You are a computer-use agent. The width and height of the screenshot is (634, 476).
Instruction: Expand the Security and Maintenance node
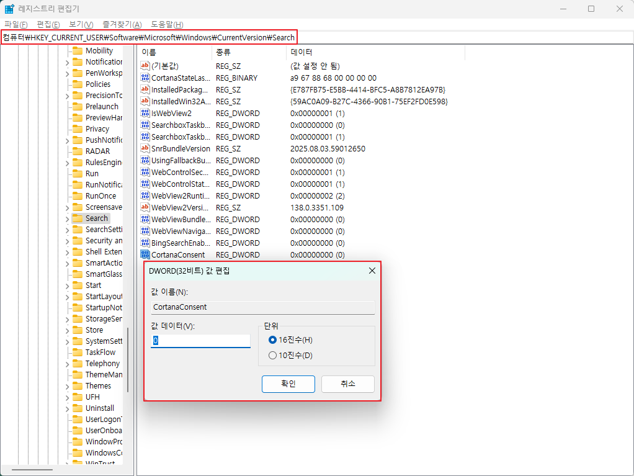(67, 241)
